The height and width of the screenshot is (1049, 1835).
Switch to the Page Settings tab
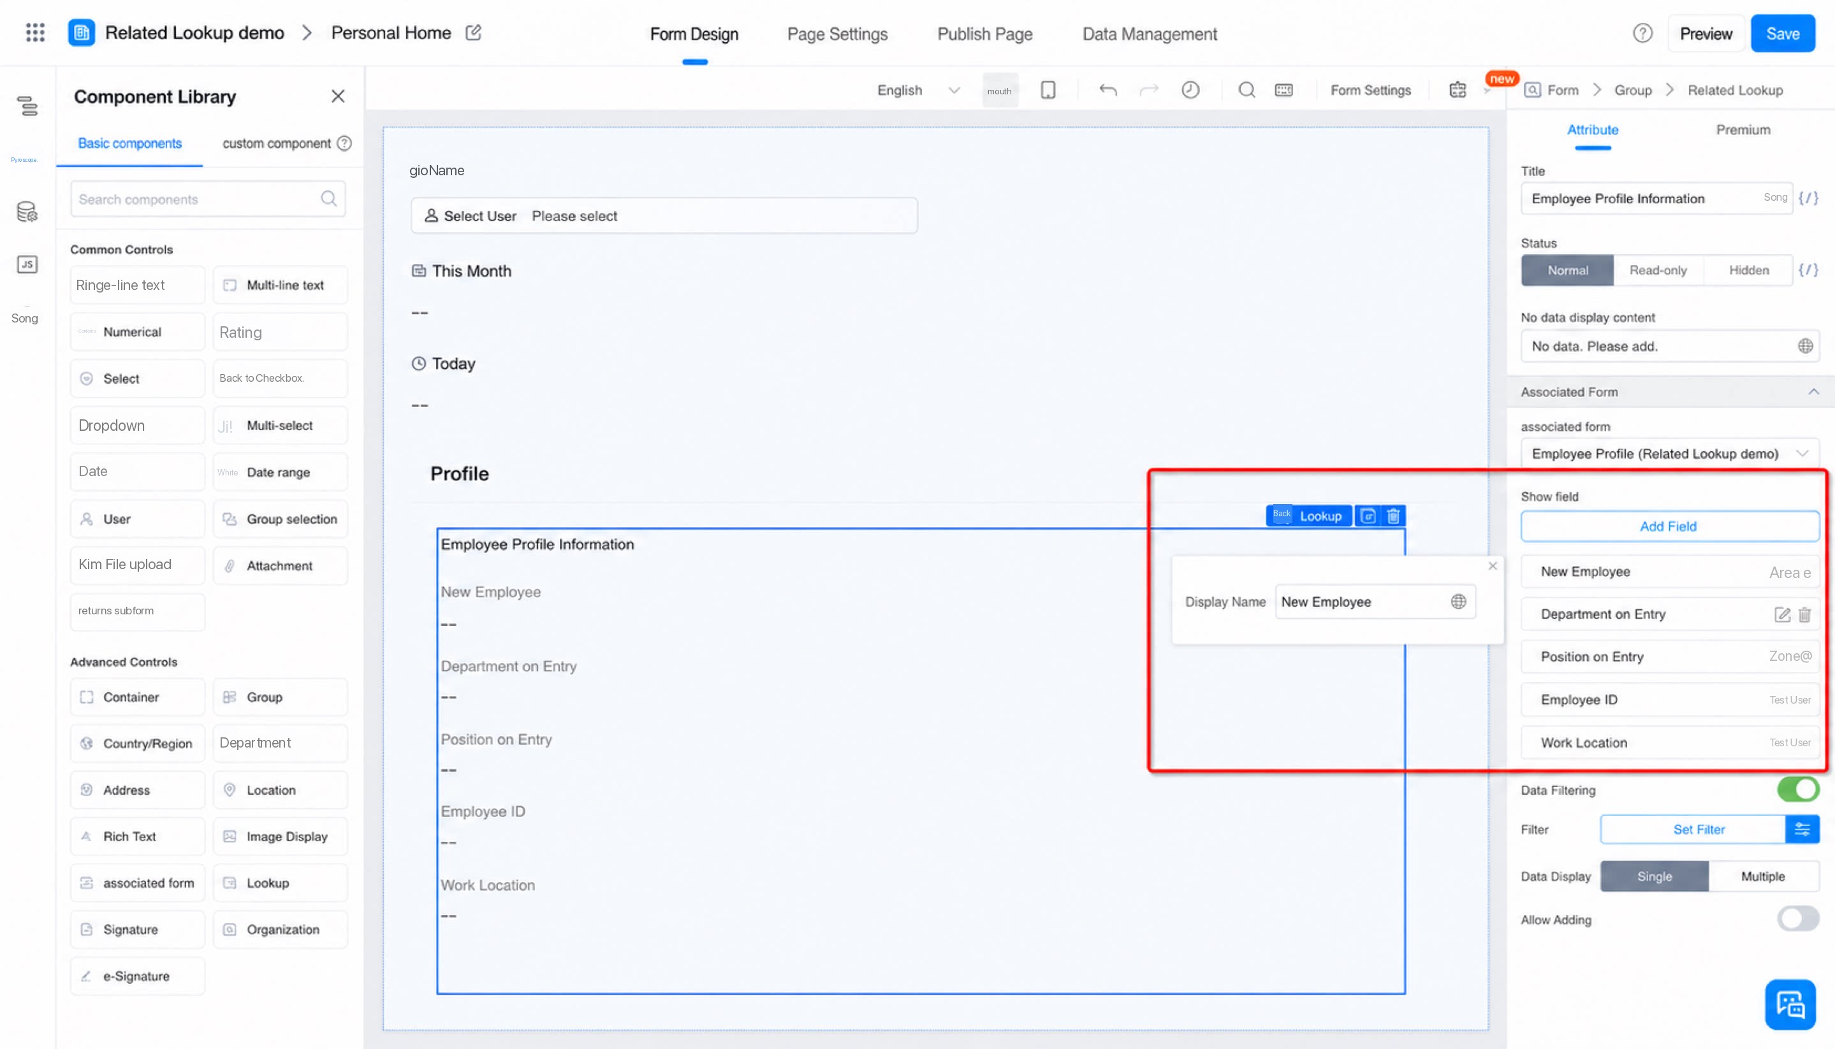(x=837, y=34)
